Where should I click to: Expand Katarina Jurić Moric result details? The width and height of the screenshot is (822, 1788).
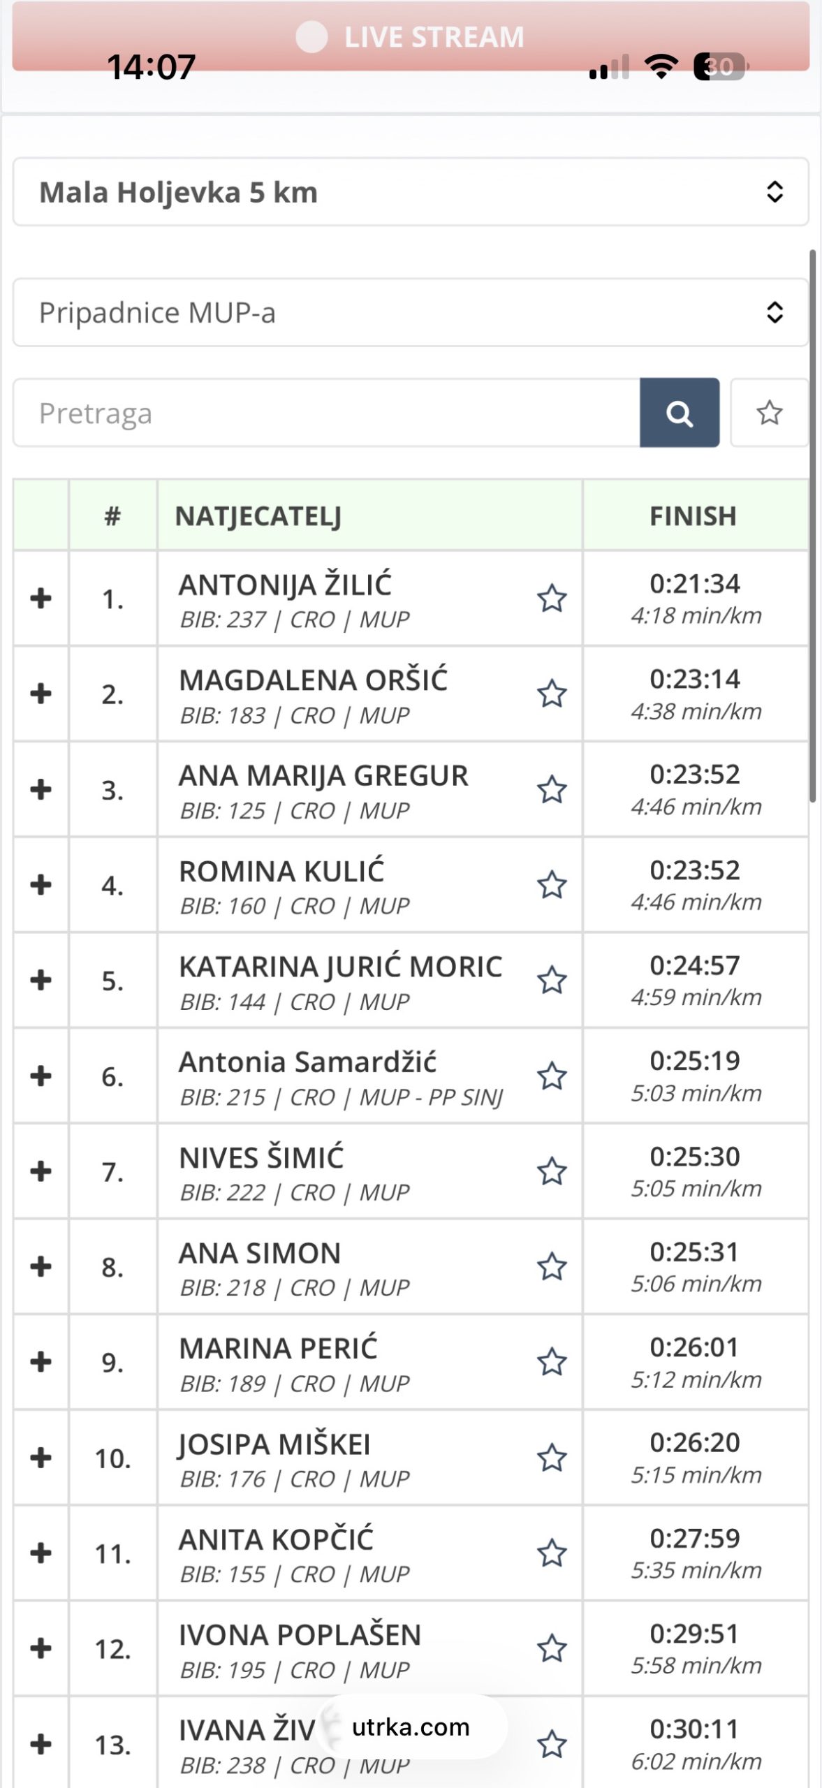coord(41,980)
